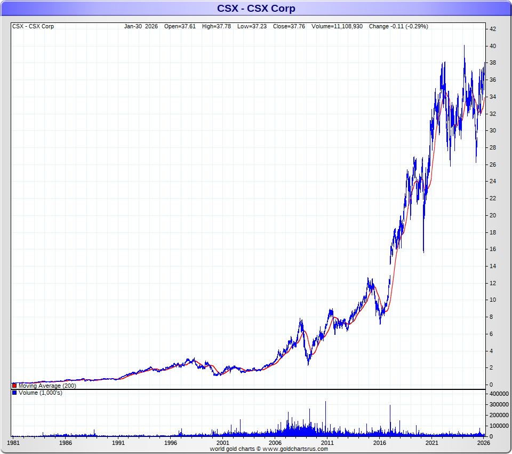This screenshot has width=512, height=454.
Task: Click the 100000 volume axis label
Action: 499,426
